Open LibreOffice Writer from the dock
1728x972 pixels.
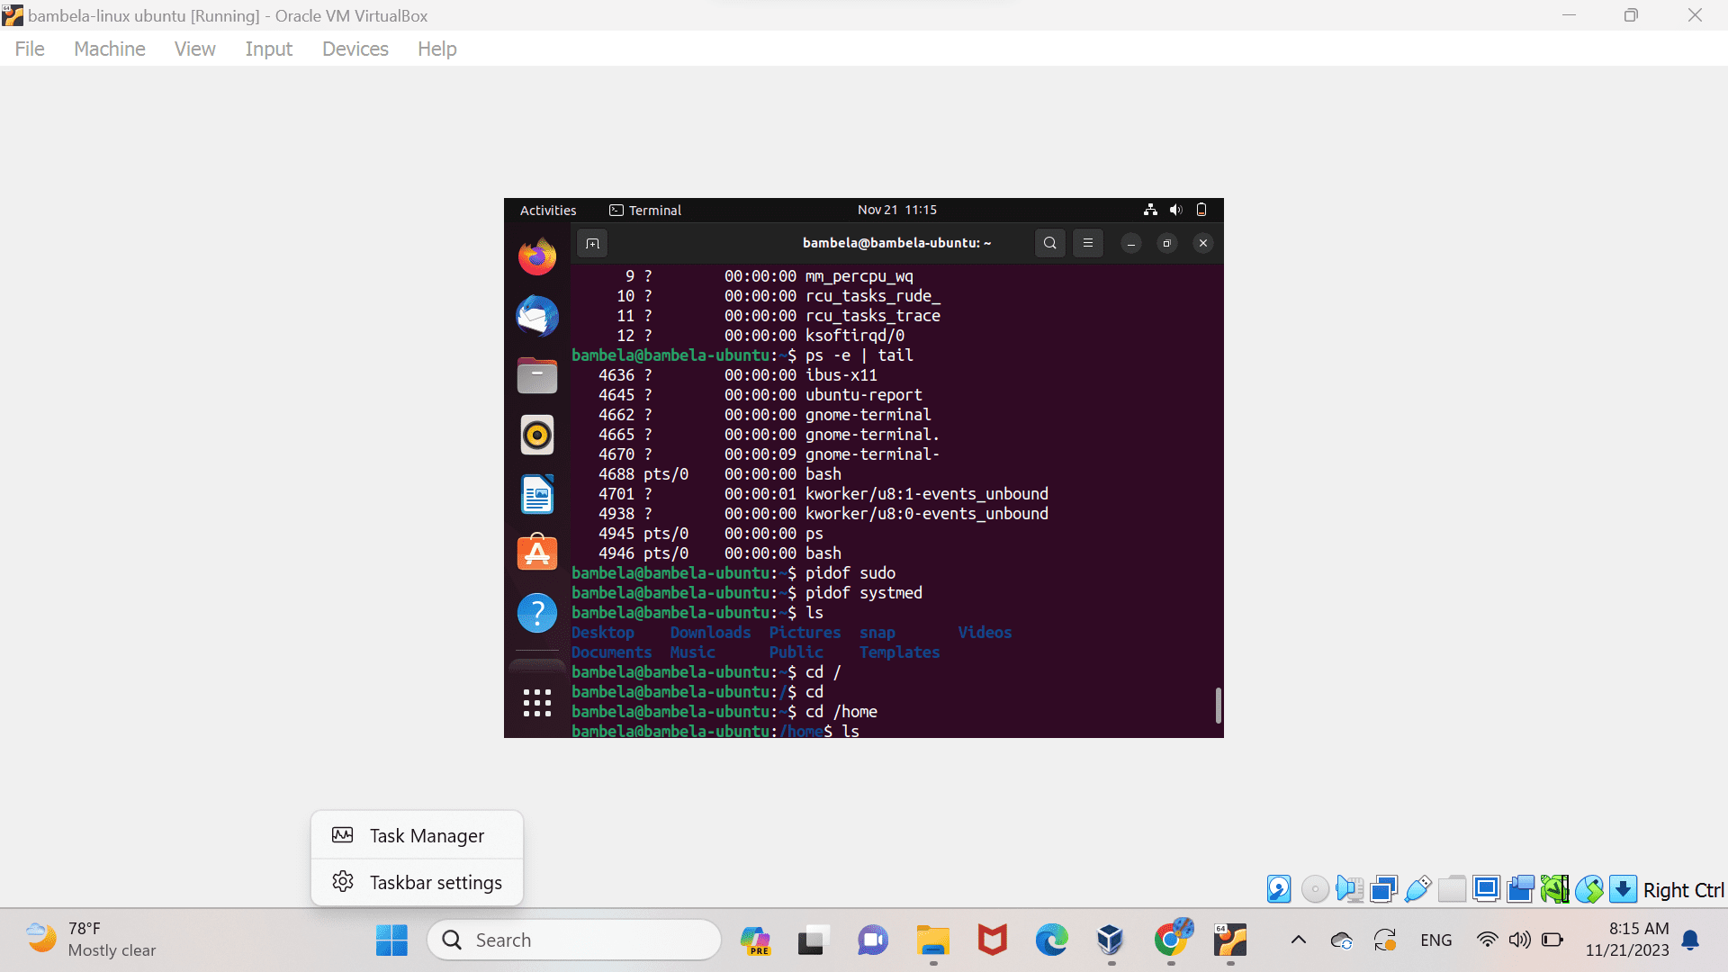pos(537,494)
